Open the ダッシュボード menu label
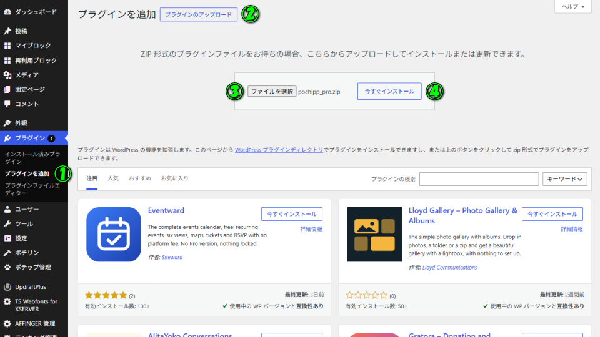Image resolution: width=600 pixels, height=337 pixels. (x=36, y=12)
